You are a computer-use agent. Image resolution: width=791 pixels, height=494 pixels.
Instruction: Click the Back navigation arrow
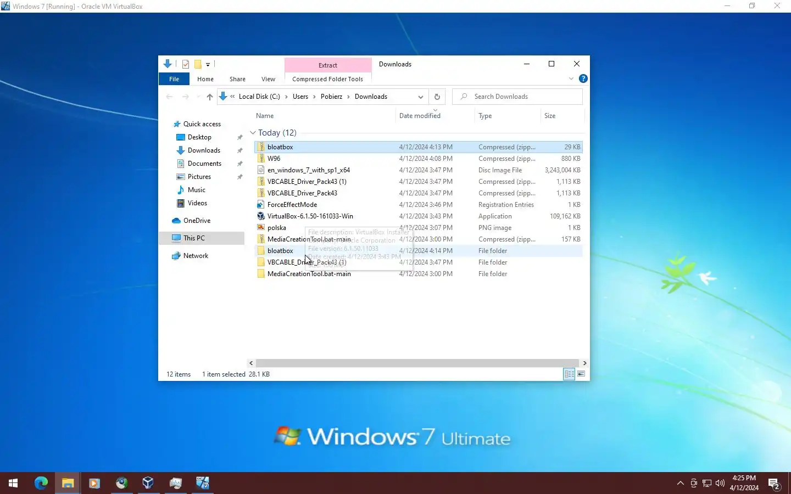tap(169, 97)
